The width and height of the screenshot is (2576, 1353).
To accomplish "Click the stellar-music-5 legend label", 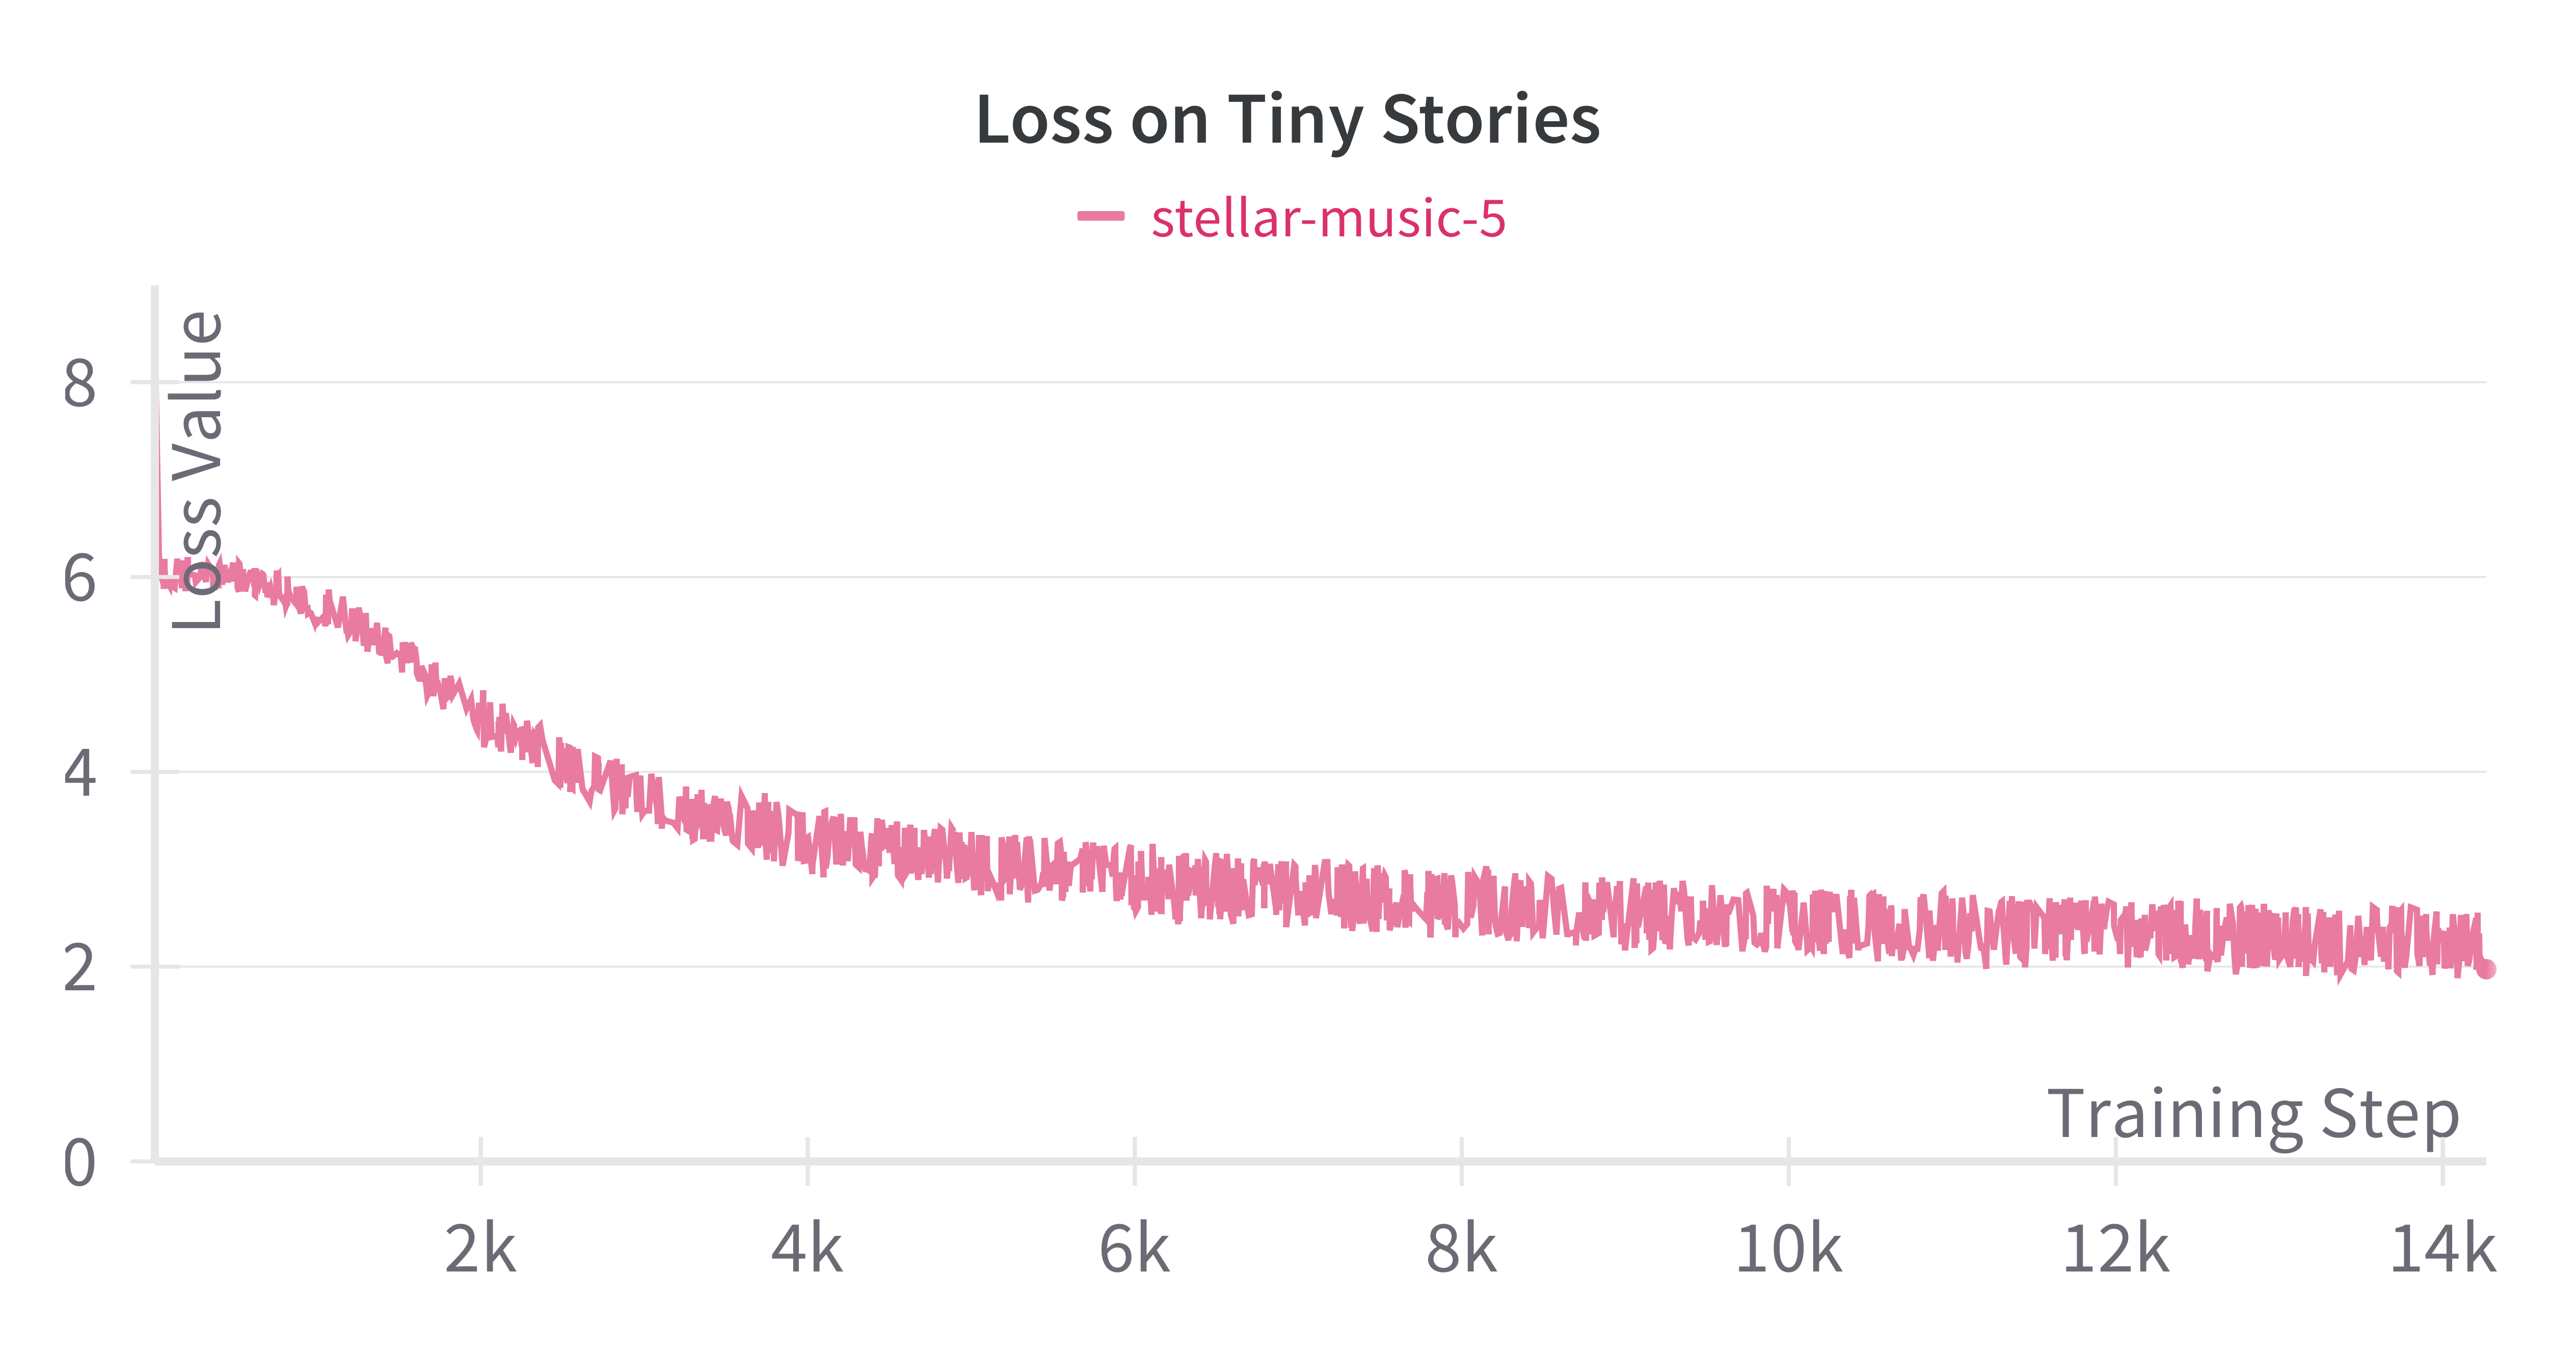I will [1328, 218].
